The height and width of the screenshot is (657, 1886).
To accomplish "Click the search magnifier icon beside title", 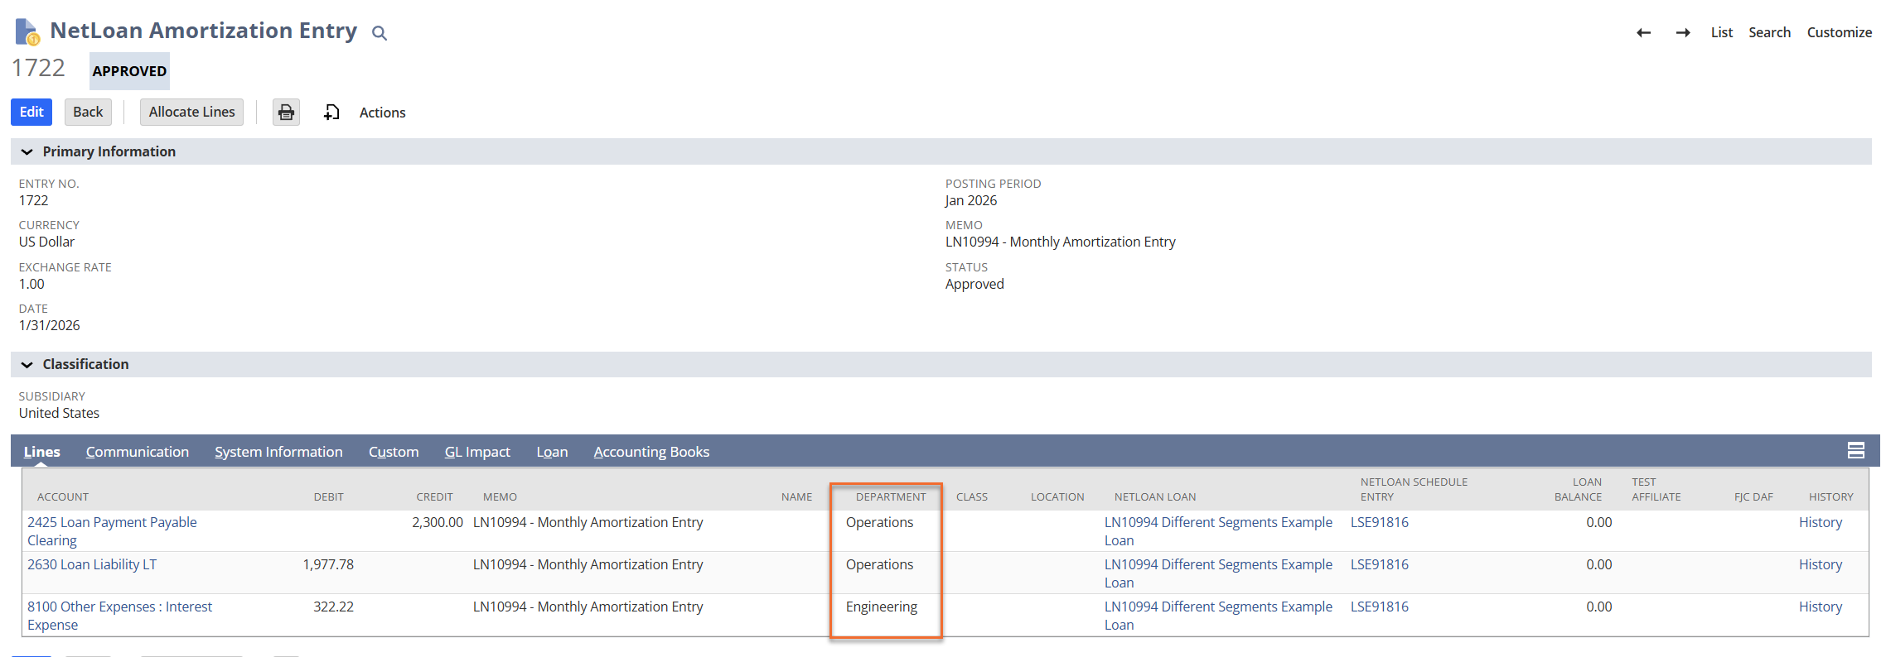I will coord(379,33).
